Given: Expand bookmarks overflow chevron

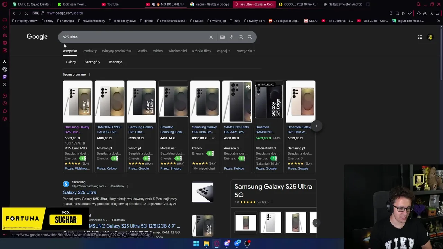Looking at the screenshot, I should coord(439,21).
